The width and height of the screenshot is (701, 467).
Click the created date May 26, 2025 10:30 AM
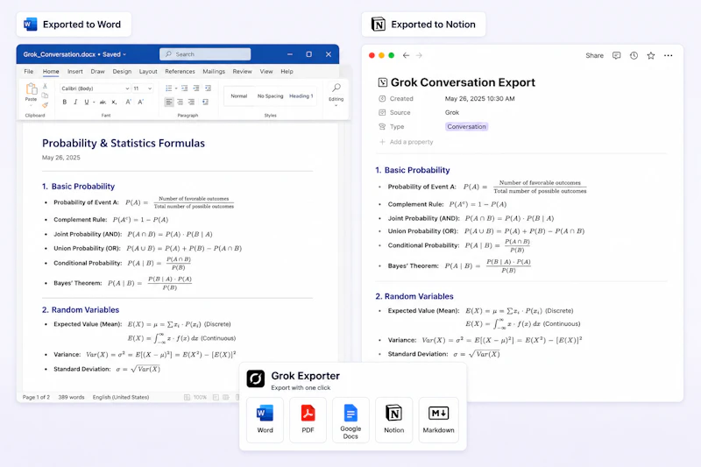coord(479,99)
